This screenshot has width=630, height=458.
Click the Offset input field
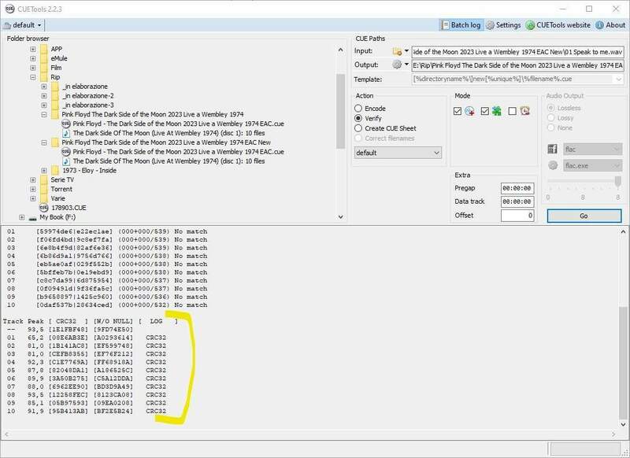(x=517, y=216)
